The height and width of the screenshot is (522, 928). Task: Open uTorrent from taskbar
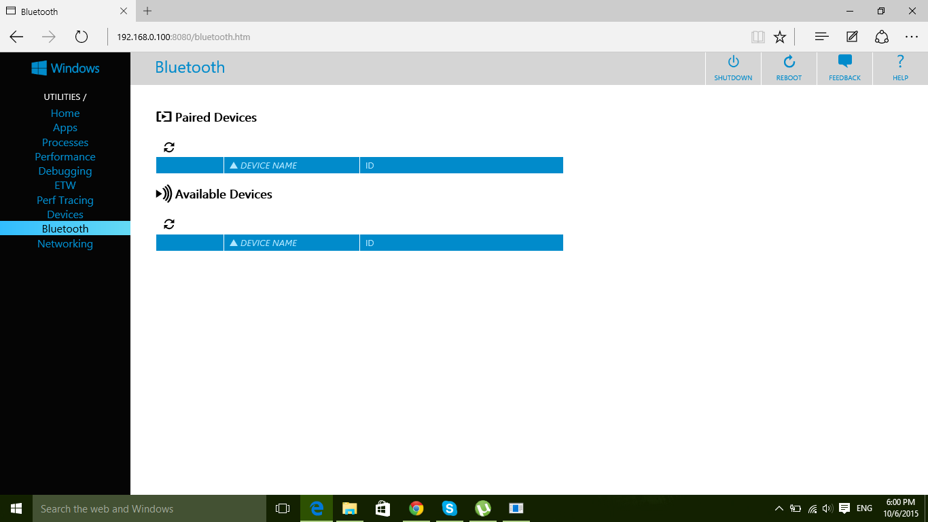point(483,508)
